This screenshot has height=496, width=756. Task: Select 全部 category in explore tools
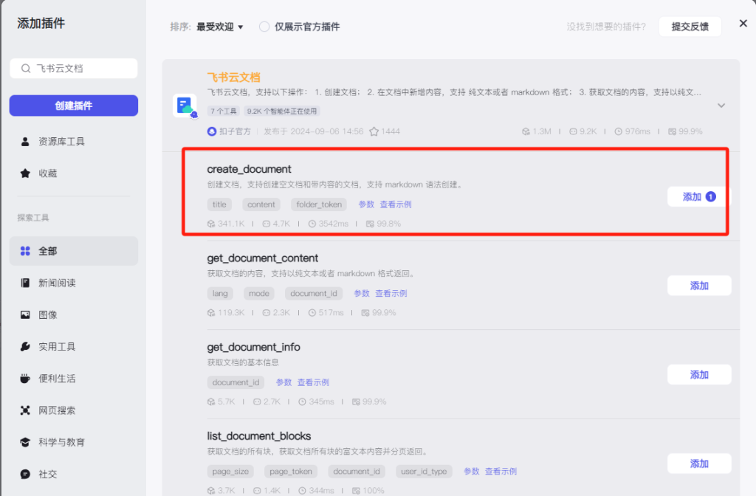(73, 251)
